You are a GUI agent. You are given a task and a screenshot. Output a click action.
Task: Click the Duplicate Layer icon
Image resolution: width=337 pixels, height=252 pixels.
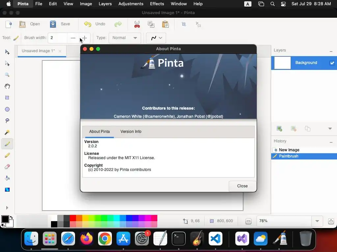(x=308, y=129)
